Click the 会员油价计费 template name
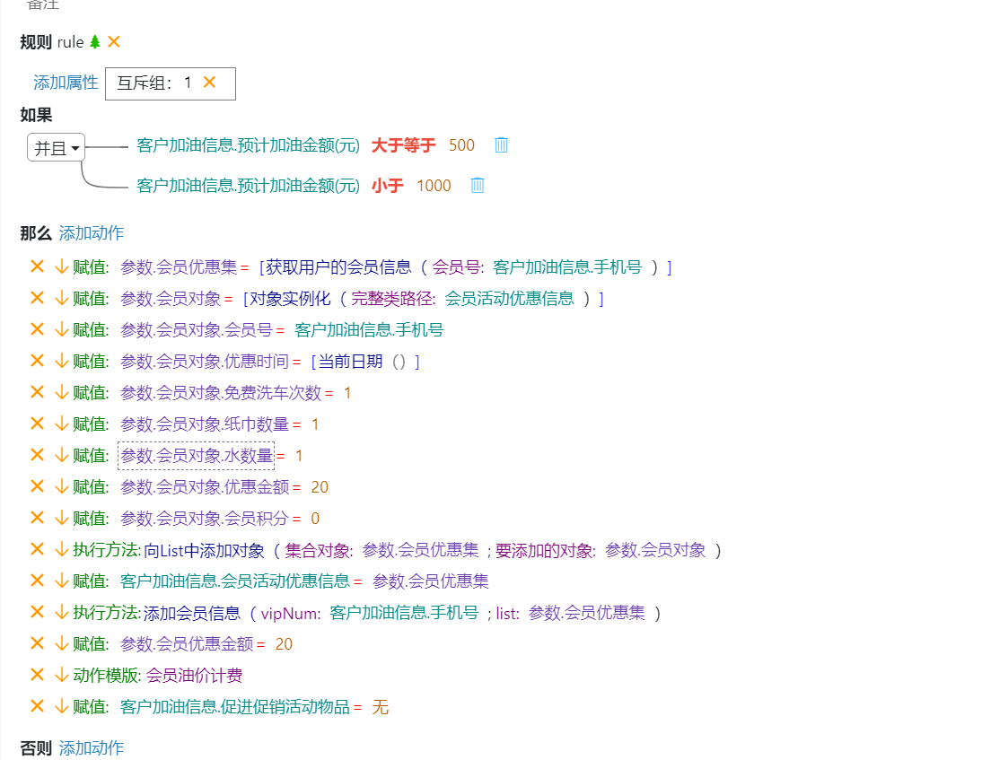Image resolution: width=982 pixels, height=760 pixels. click(195, 676)
